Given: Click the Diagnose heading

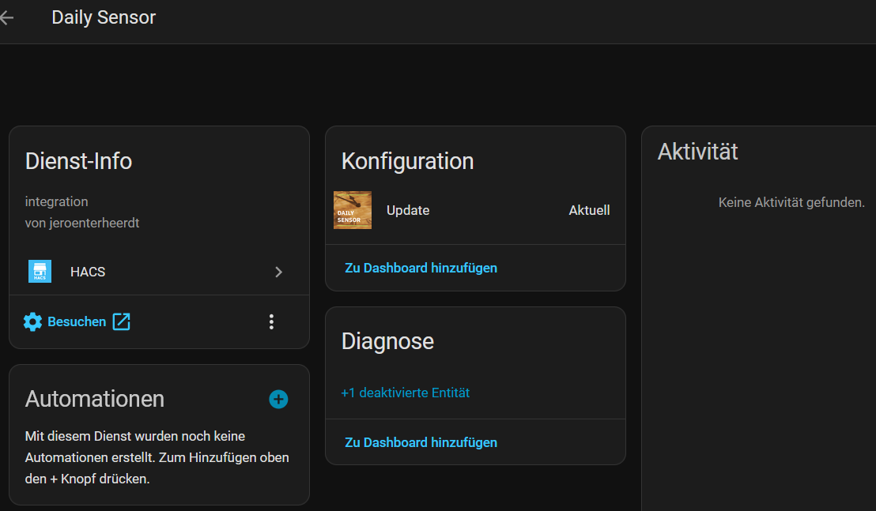Looking at the screenshot, I should coord(387,341).
